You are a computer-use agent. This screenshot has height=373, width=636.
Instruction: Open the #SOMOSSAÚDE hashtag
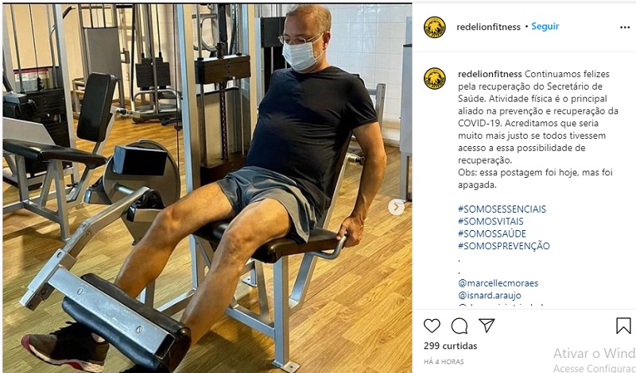click(492, 233)
